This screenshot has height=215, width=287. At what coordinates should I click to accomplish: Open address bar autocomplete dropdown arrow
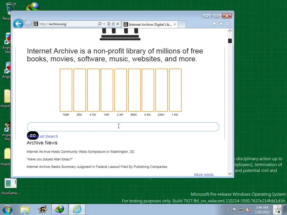pyautogui.click(x=104, y=24)
